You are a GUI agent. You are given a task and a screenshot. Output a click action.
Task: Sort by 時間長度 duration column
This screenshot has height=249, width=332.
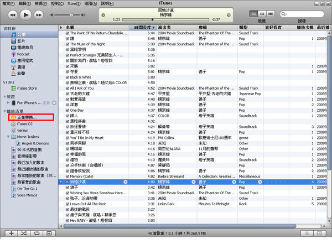[143, 28]
